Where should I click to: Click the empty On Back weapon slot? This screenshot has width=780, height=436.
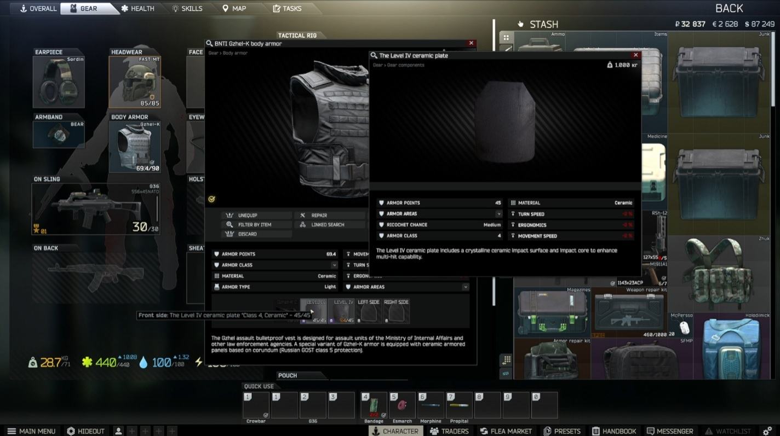[96, 277]
